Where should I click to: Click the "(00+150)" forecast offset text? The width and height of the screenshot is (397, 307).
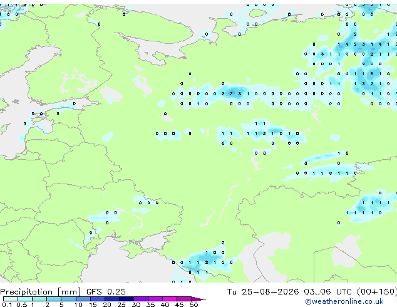tap(377, 292)
